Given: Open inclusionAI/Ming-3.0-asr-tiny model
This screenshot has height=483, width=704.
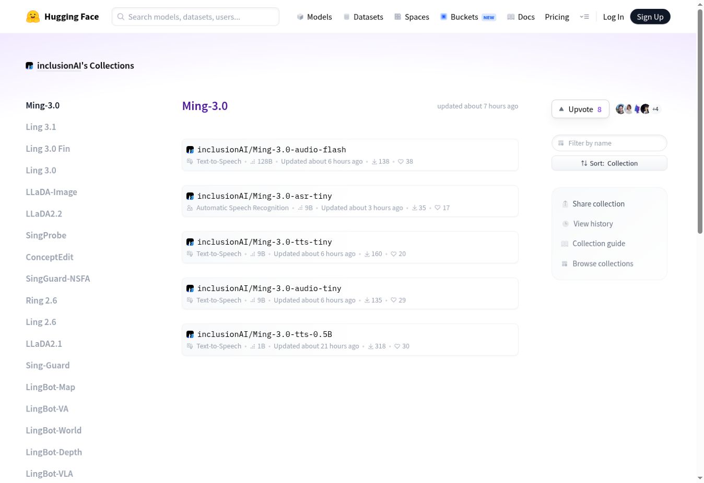Looking at the screenshot, I should 350,201.
